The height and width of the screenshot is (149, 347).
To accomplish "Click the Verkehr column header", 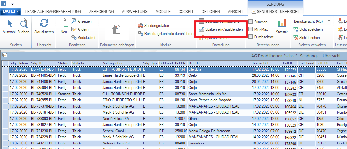I will 86,63.
